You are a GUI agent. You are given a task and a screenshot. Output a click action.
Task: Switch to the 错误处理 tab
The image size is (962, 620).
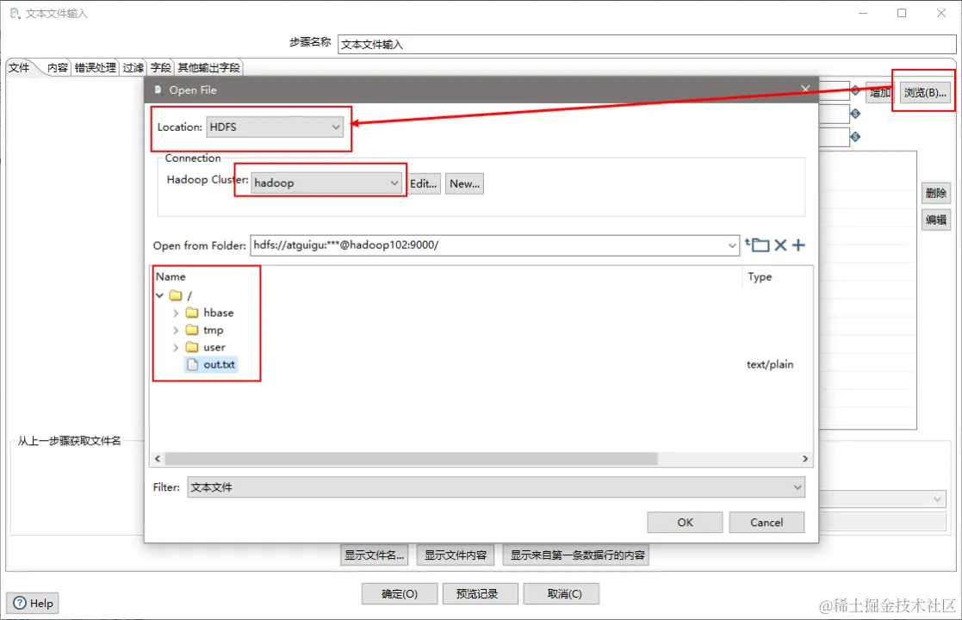pos(95,67)
